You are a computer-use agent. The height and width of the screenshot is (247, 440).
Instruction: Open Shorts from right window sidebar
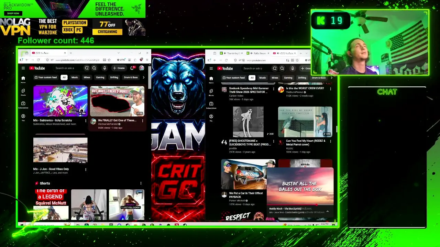(211, 93)
